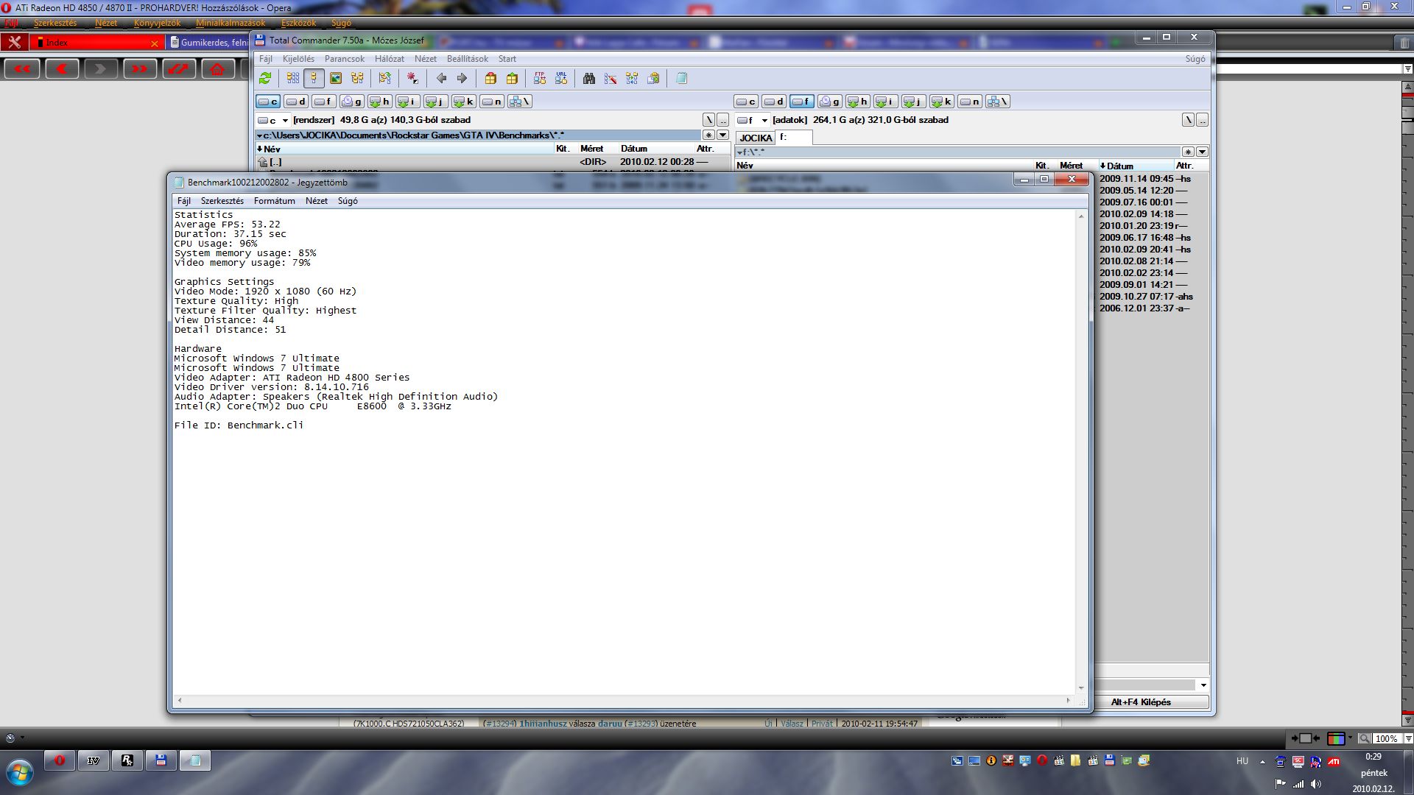This screenshot has width=1414, height=795.
Task: Click the multi-rename tool icon
Action: pos(610,78)
